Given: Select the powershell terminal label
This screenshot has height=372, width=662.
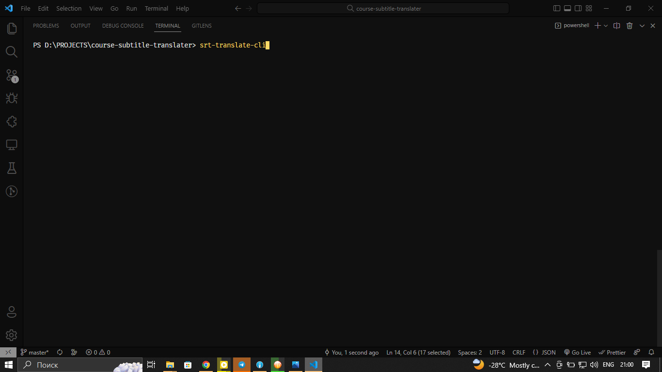Looking at the screenshot, I should (572, 26).
